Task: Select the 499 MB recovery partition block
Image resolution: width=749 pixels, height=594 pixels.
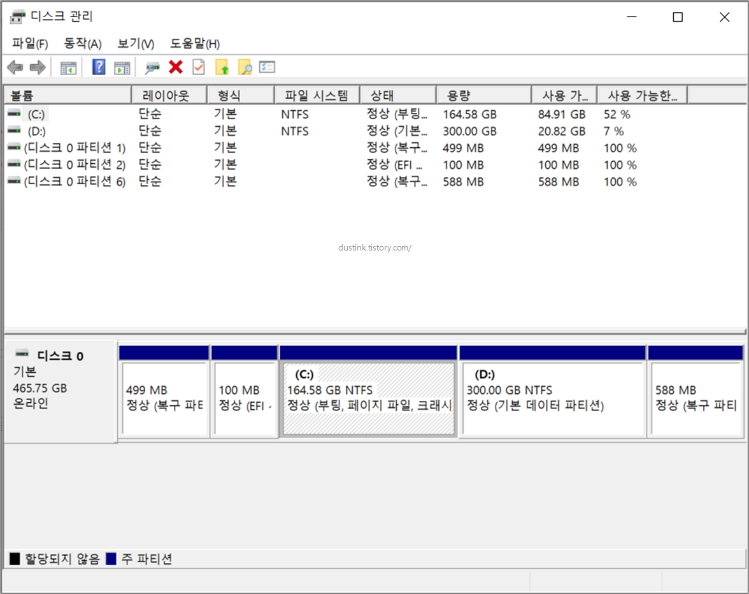Action: [164, 392]
